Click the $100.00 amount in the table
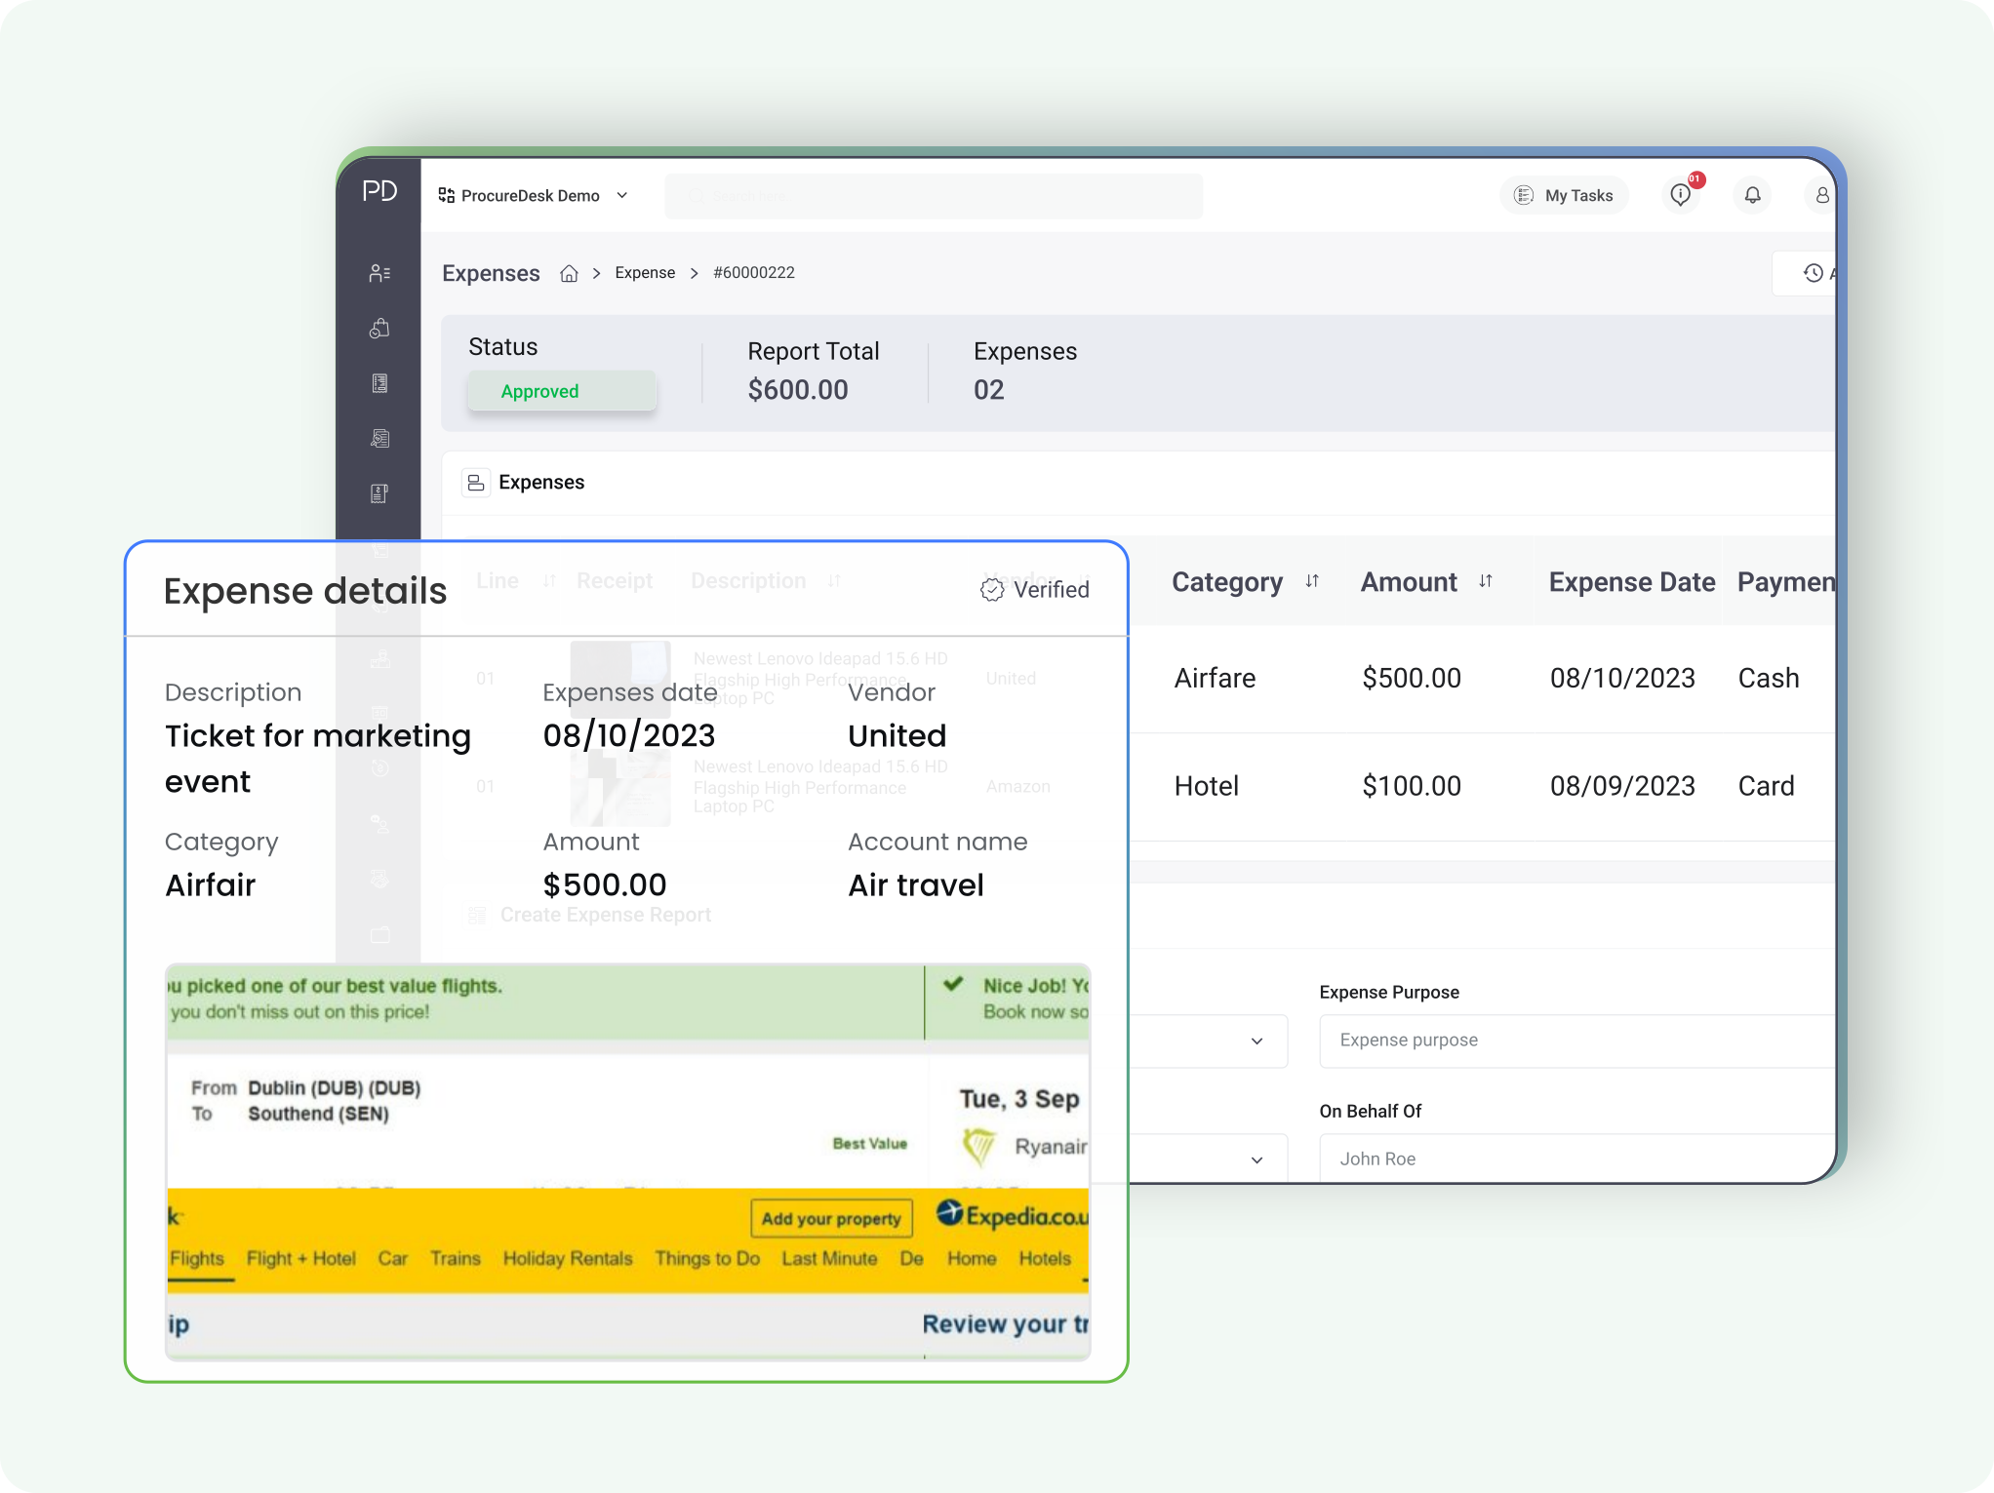Viewport: 1994px width, 1493px height. click(x=1412, y=786)
